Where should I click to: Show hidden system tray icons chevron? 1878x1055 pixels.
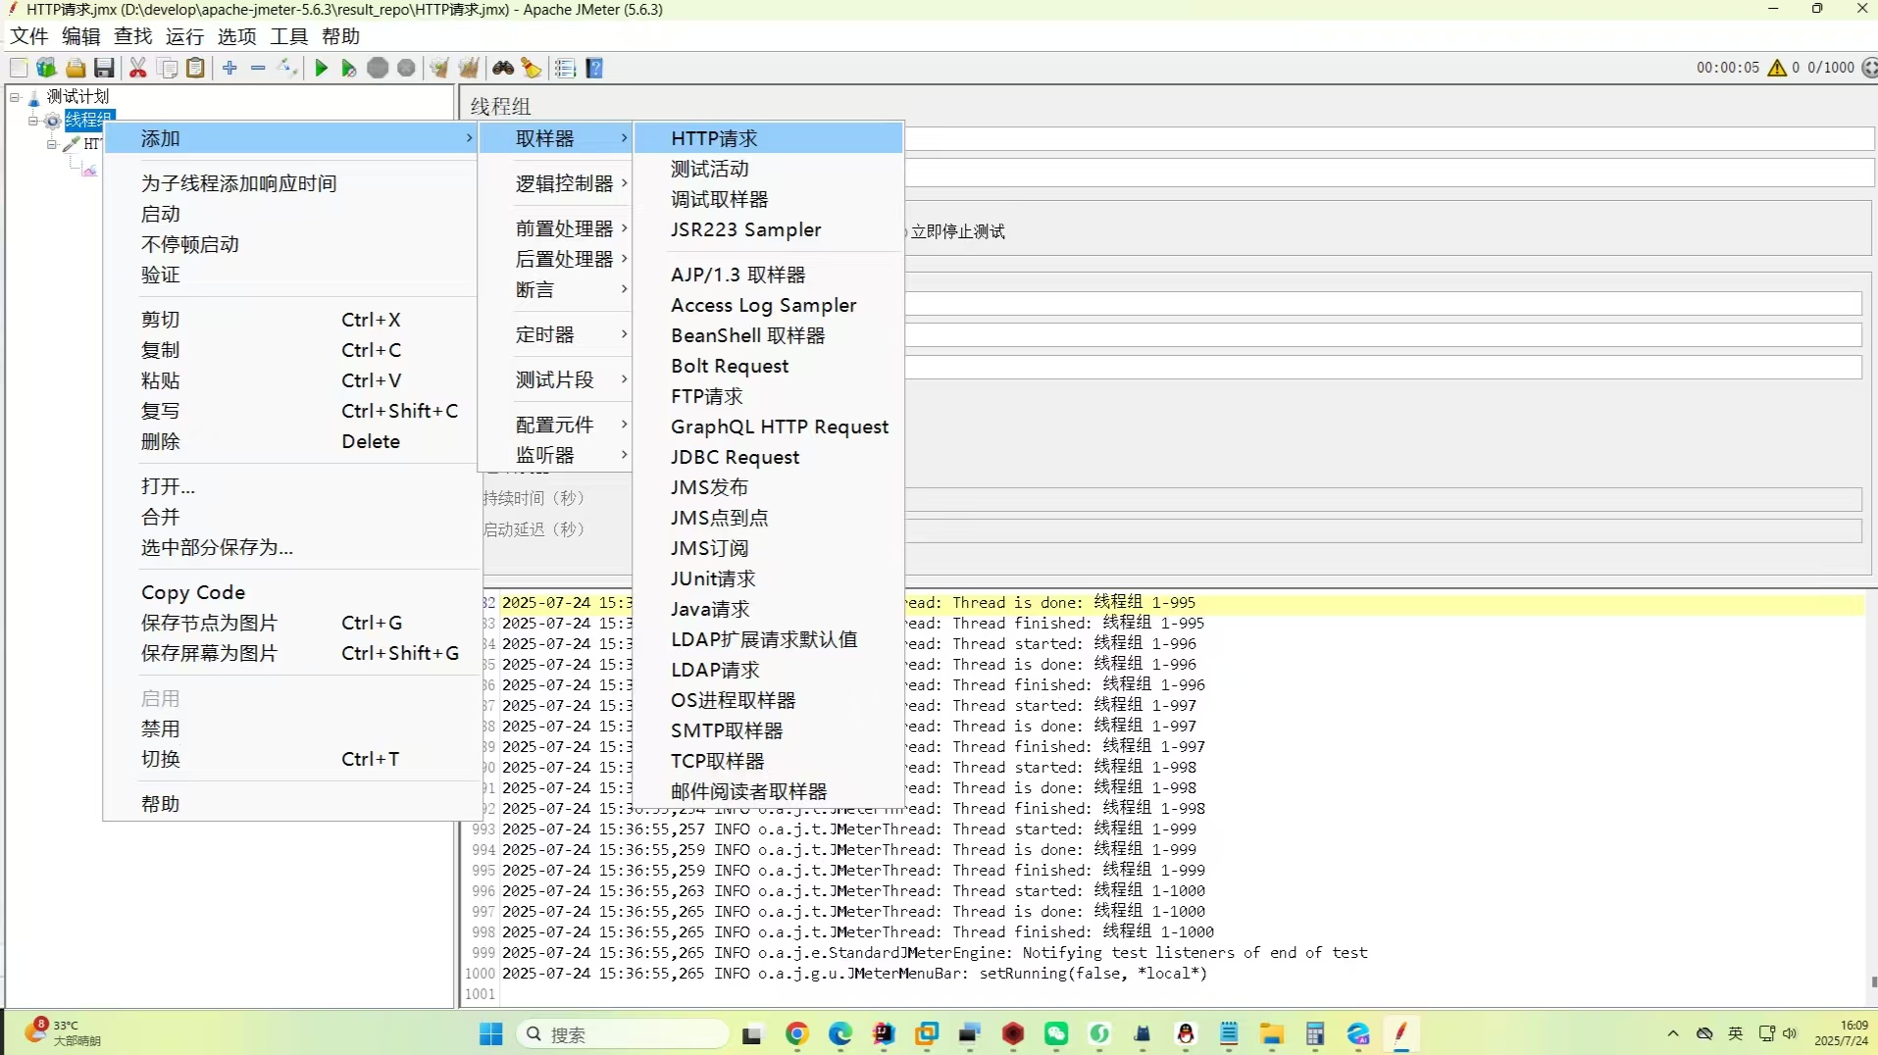pyautogui.click(x=1673, y=1033)
